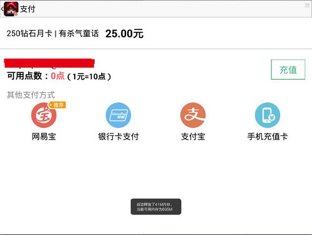312x235 pixels.
Task: Click the 其他支付方式 heading
Action: [x=31, y=95]
